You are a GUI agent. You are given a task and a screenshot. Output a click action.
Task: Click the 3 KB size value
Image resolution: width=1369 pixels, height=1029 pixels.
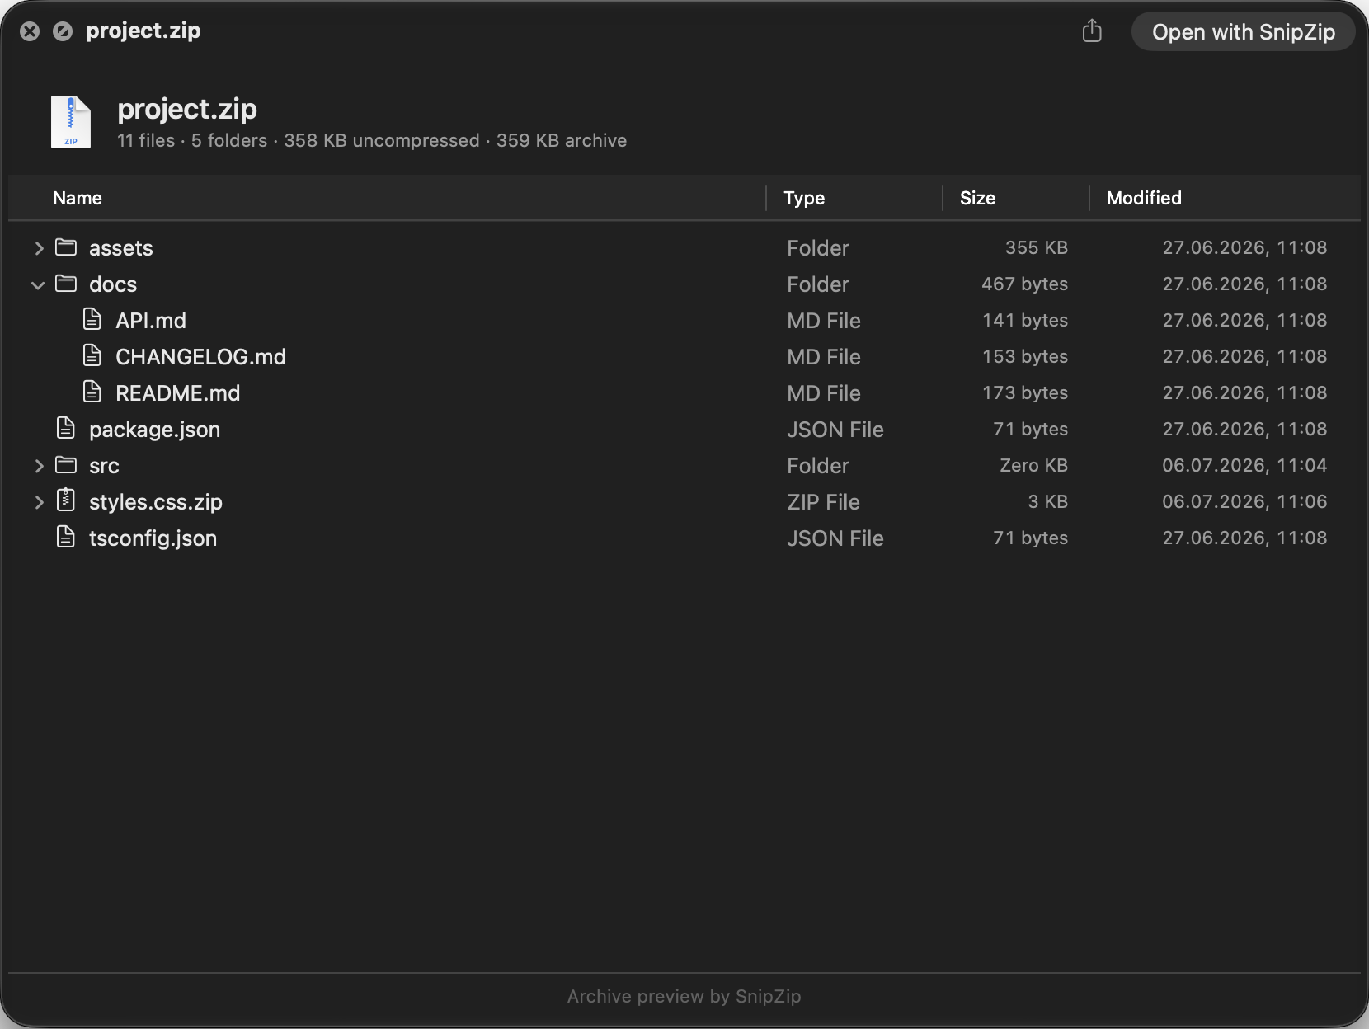pos(1047,501)
